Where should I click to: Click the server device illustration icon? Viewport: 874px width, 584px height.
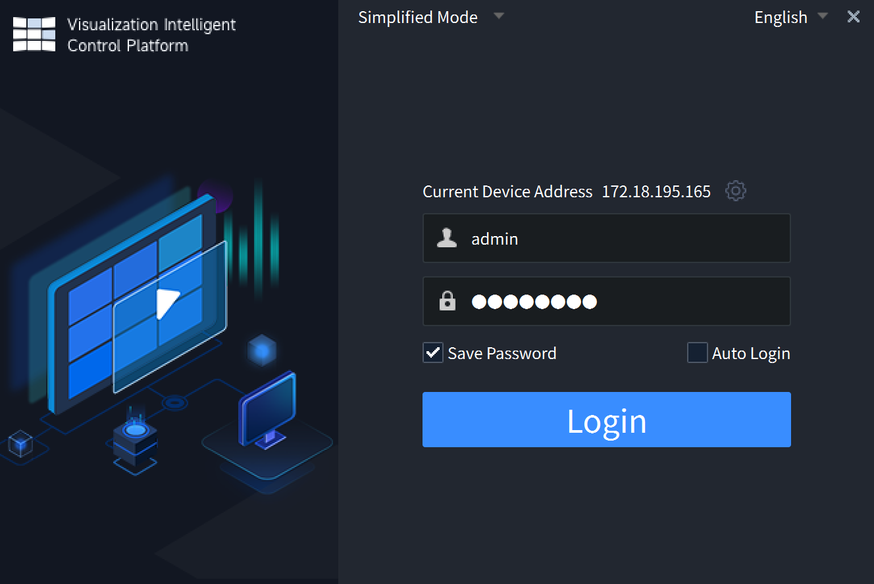pos(134,442)
